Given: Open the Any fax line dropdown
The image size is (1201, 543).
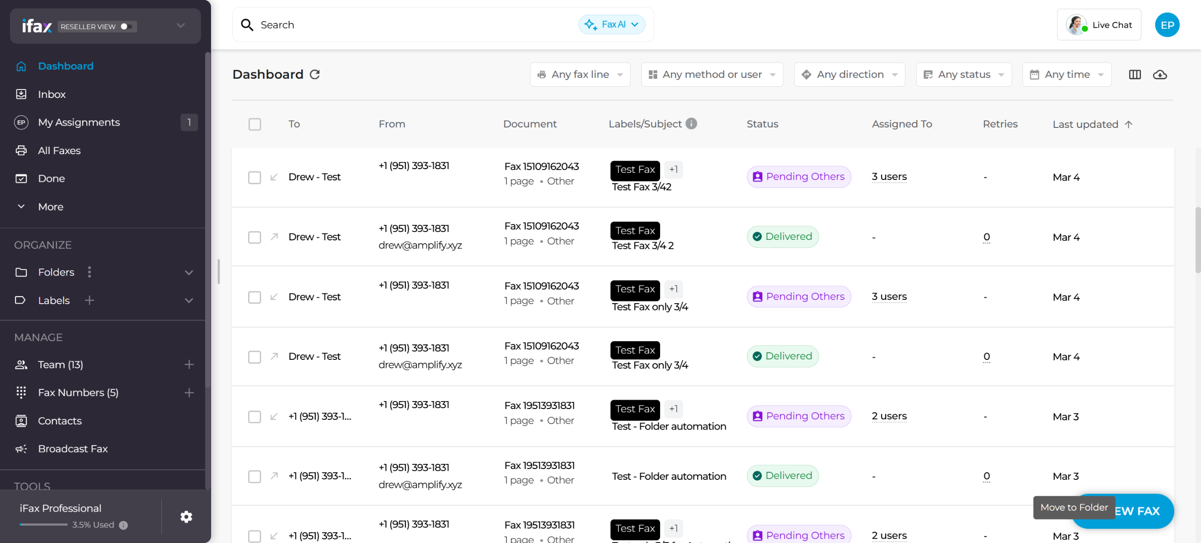Looking at the screenshot, I should [580, 74].
